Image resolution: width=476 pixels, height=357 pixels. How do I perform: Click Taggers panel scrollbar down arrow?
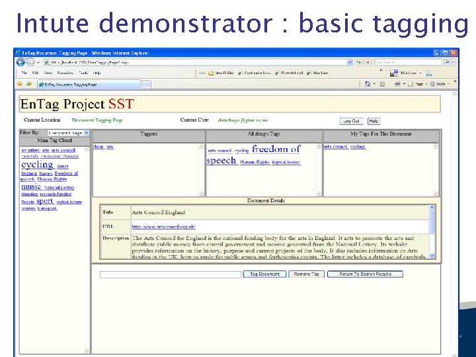(x=201, y=194)
